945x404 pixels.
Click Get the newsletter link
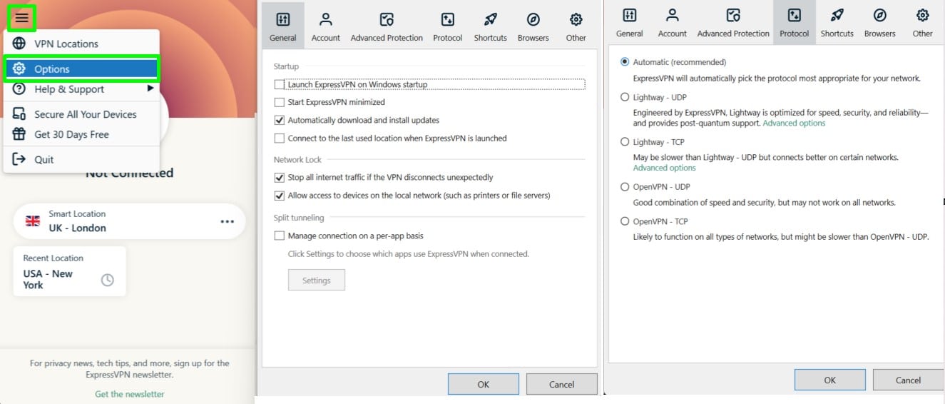click(129, 394)
